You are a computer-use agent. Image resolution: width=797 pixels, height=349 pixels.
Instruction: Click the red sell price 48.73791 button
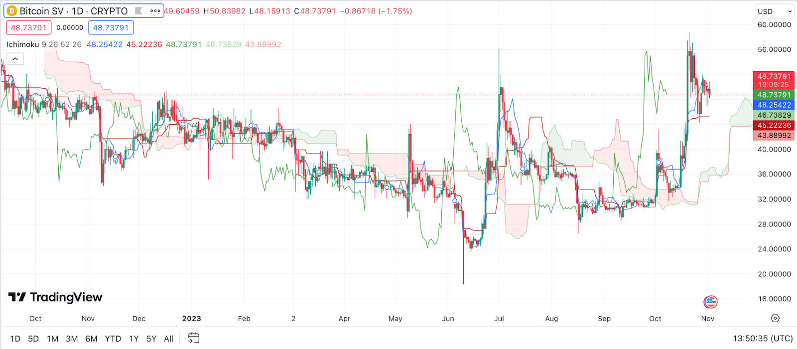click(28, 28)
